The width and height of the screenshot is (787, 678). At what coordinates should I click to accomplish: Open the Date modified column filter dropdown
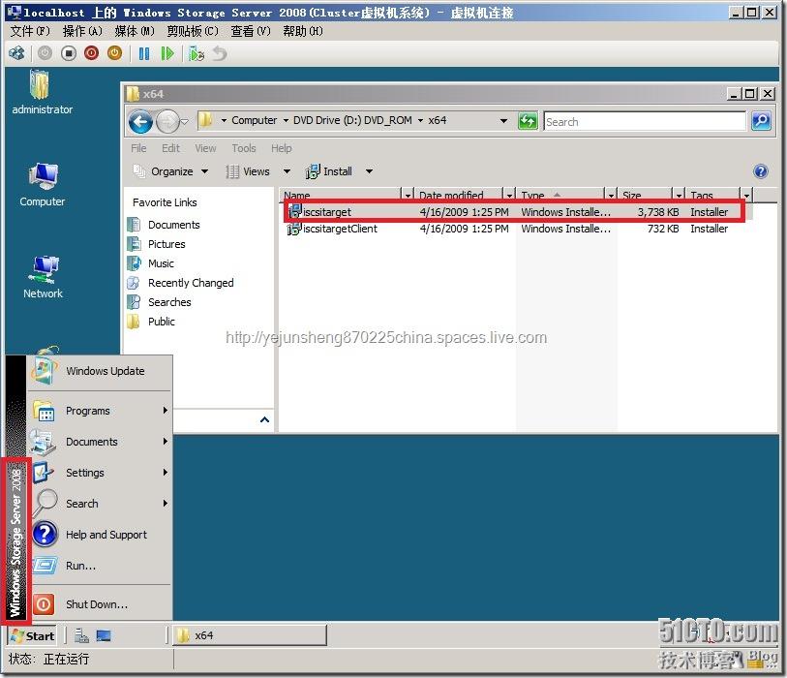[509, 195]
